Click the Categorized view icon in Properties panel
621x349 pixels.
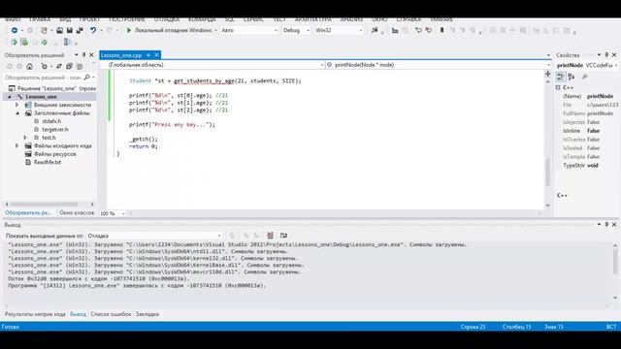click(x=561, y=77)
